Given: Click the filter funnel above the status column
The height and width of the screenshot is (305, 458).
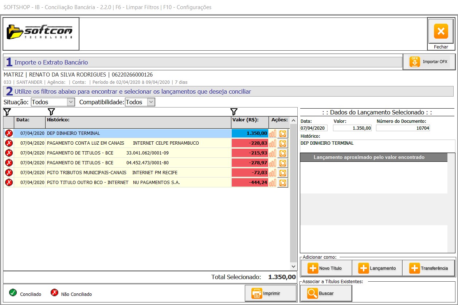Looking at the screenshot, I should [7, 112].
